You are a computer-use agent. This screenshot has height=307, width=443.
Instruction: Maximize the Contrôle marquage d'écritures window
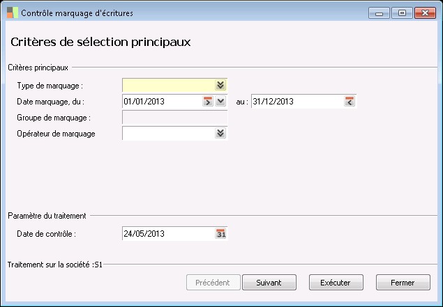click(x=401, y=13)
